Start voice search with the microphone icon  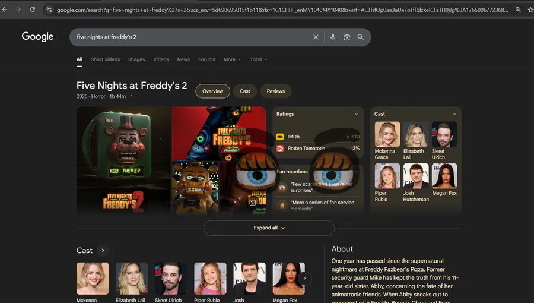coord(333,37)
